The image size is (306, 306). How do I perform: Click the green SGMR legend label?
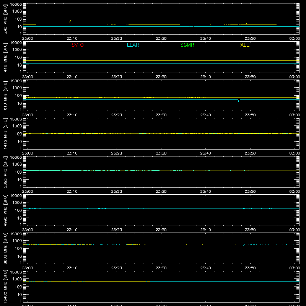(x=187, y=45)
